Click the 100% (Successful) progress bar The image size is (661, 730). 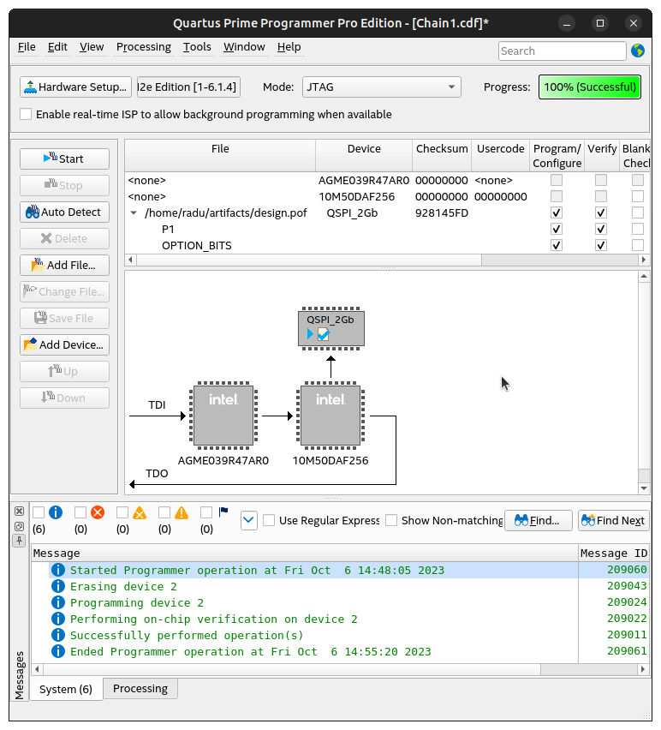(590, 87)
